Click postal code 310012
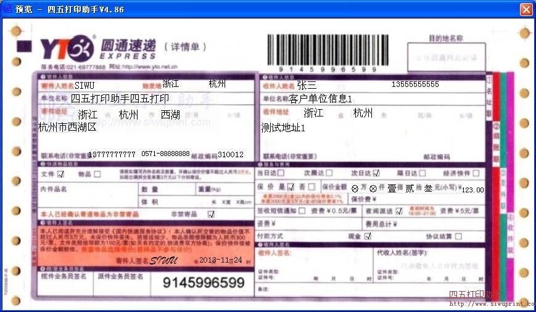Image resolution: width=536 pixels, height=312 pixels. [231, 155]
